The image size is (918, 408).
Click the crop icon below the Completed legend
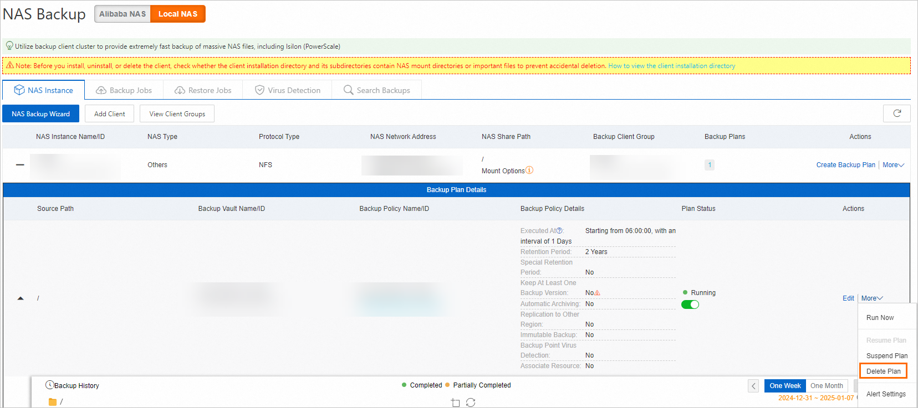coord(456,402)
